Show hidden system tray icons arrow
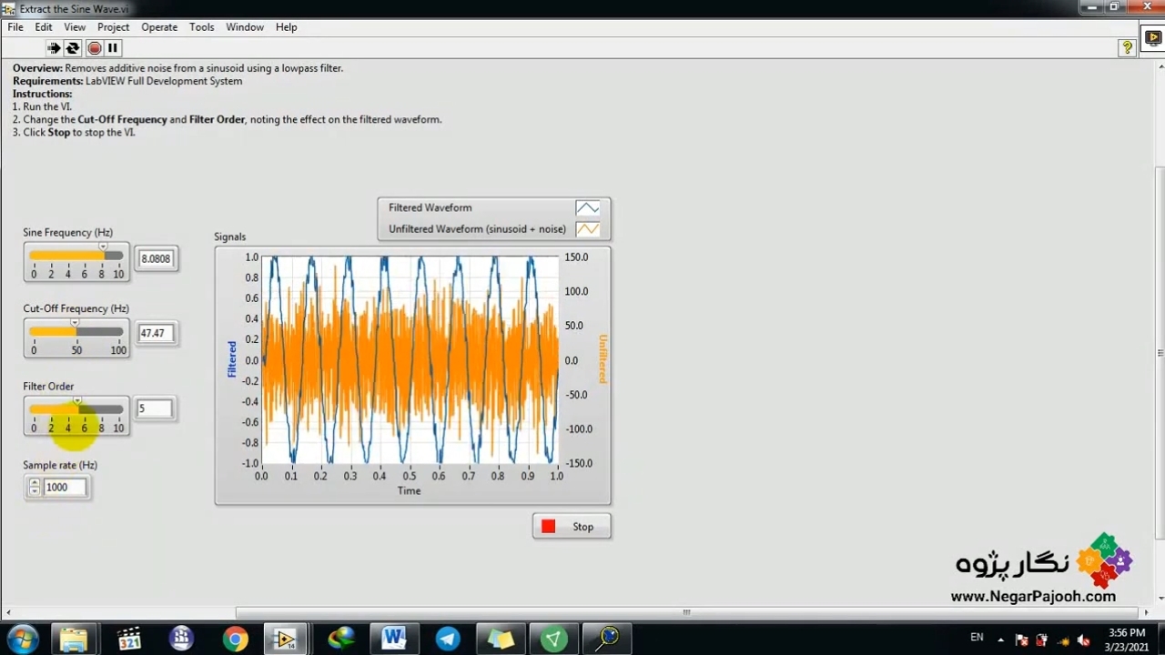The height and width of the screenshot is (655, 1165). click(x=1001, y=640)
